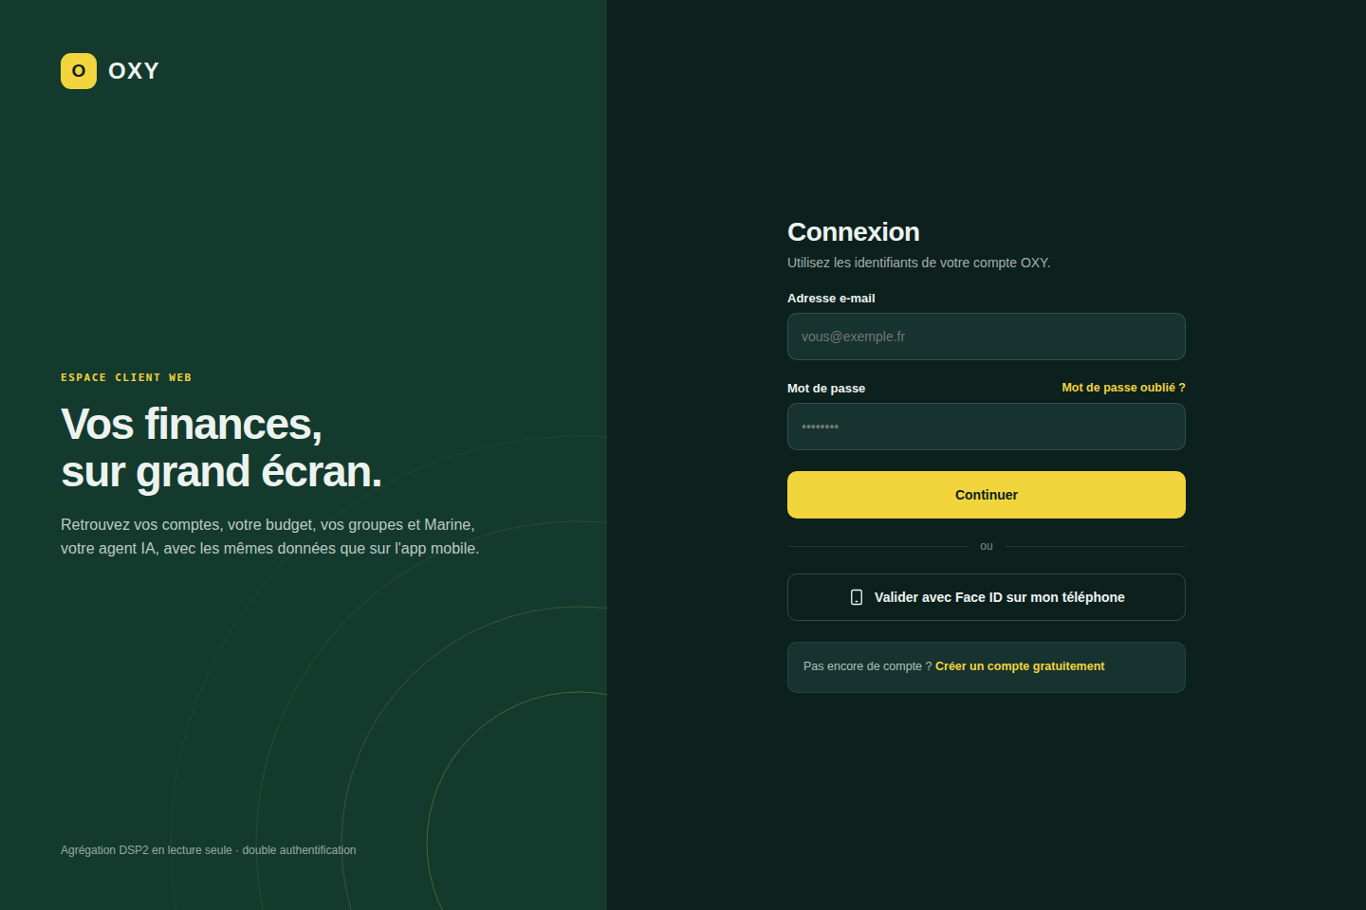
Task: Focus the Adresse e-mail input field
Action: click(x=987, y=337)
